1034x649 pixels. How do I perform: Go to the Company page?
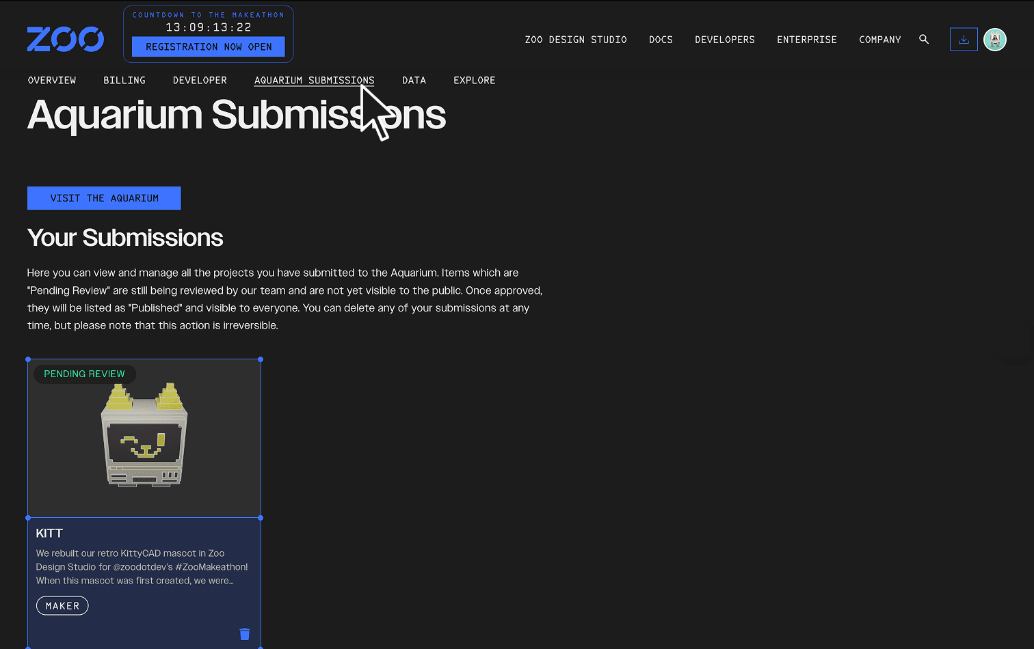coord(879,40)
